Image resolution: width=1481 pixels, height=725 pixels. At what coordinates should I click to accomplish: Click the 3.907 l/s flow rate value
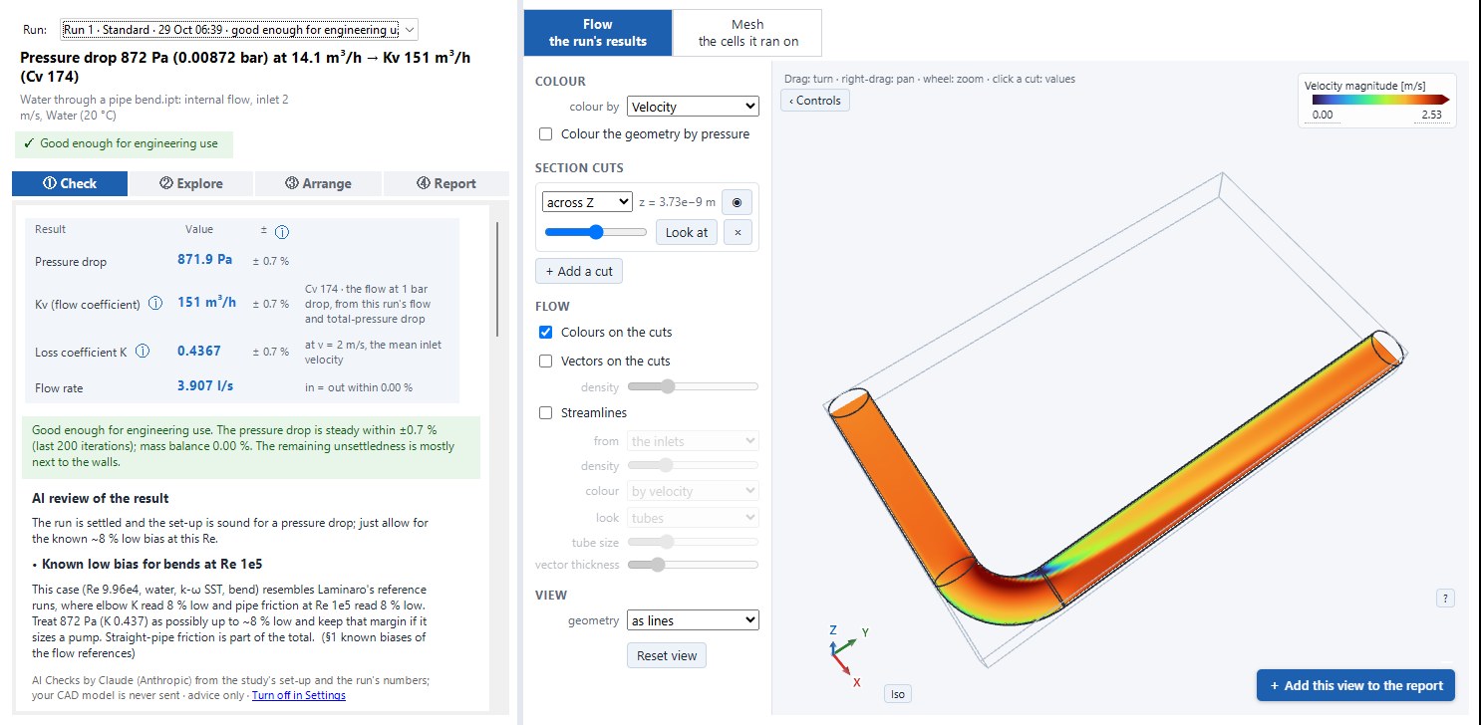click(x=205, y=386)
